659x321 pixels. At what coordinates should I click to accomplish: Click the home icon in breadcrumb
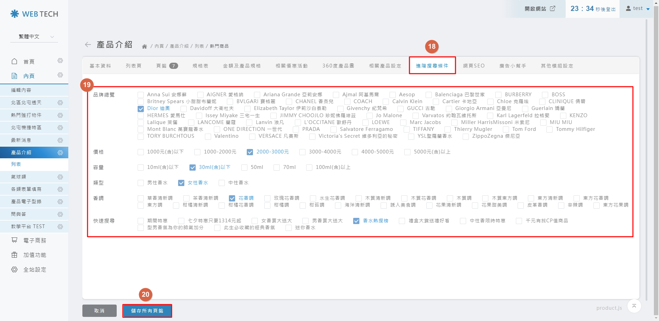tap(144, 46)
